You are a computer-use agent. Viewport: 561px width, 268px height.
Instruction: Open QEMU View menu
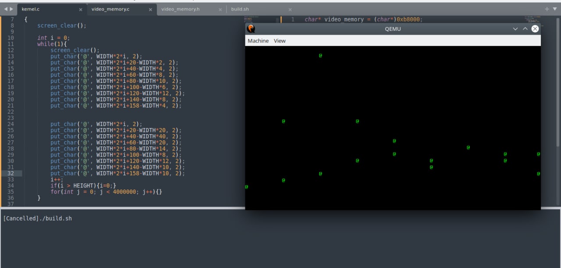coord(280,41)
